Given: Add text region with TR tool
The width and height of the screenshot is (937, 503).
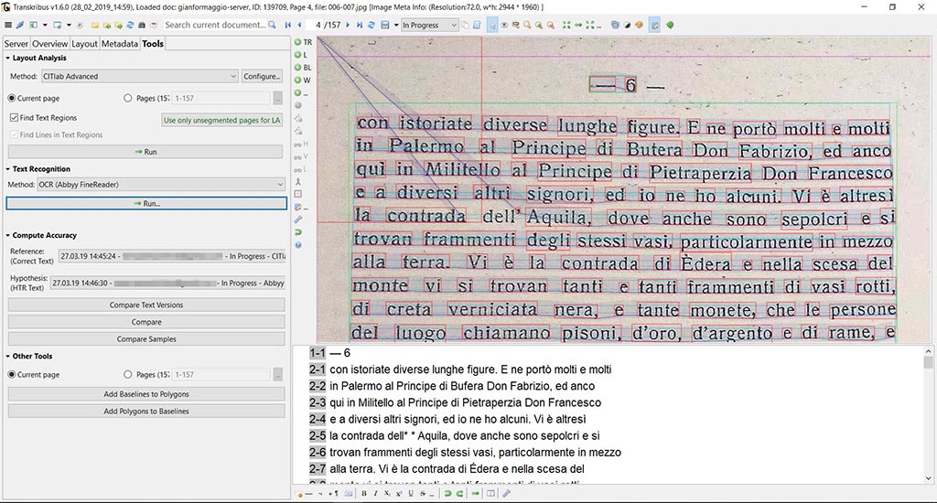Looking at the screenshot, I should [x=303, y=42].
